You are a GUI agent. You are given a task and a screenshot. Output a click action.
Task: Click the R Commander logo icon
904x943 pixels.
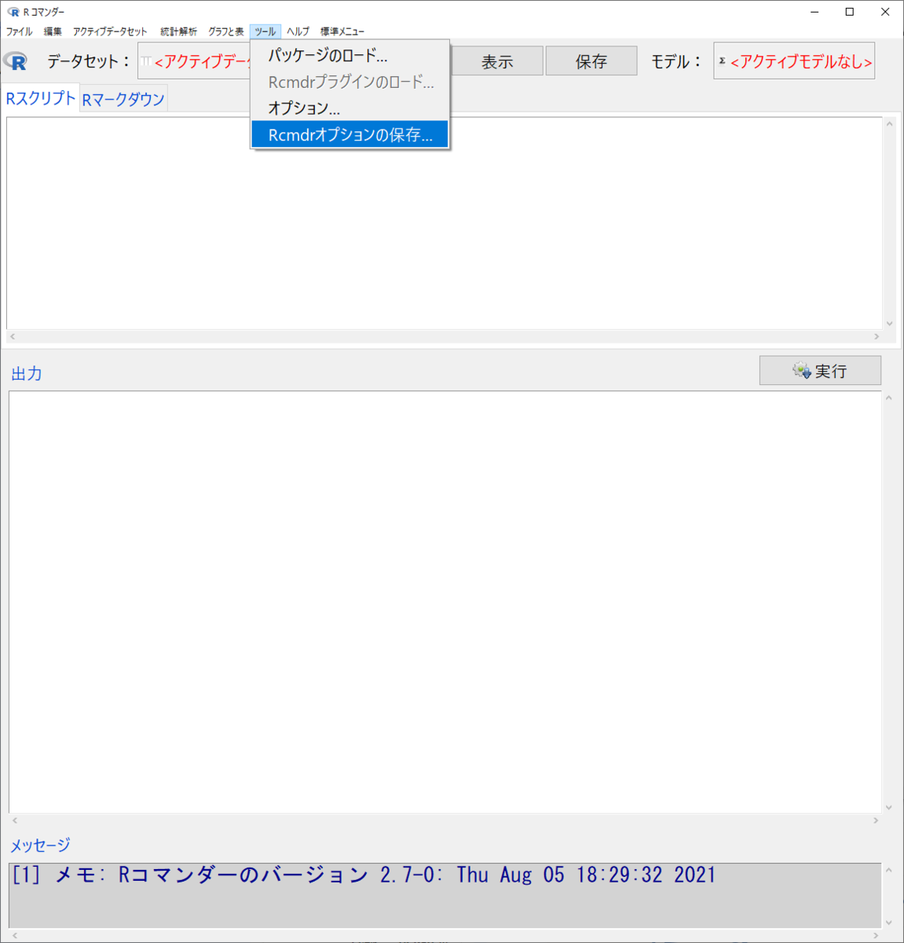(16, 61)
